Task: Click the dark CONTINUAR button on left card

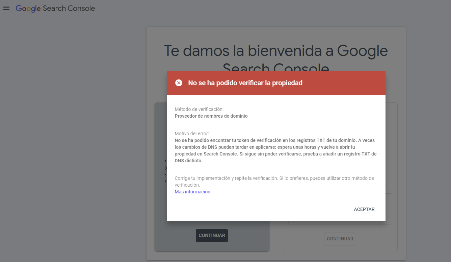Action: (212, 236)
